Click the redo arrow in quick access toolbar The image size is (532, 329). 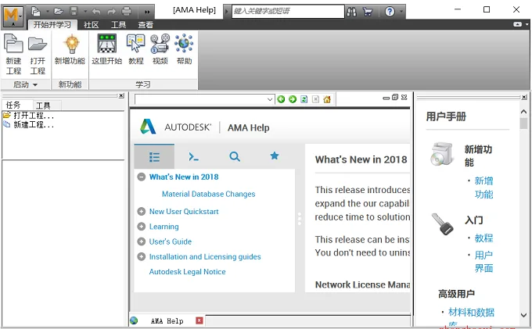coord(111,12)
